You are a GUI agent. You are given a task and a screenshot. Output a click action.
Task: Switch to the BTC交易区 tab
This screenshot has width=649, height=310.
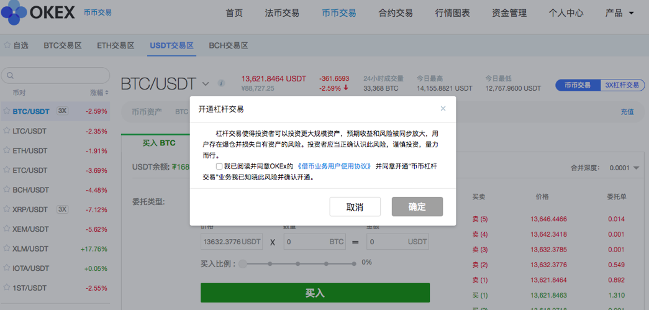point(63,45)
